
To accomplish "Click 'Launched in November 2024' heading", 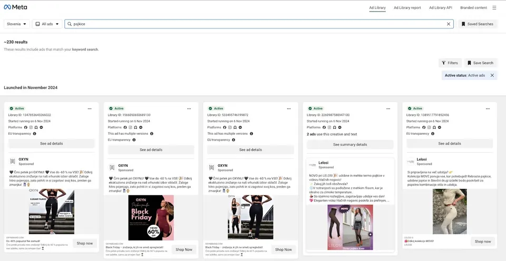I will pyautogui.click(x=31, y=88).
